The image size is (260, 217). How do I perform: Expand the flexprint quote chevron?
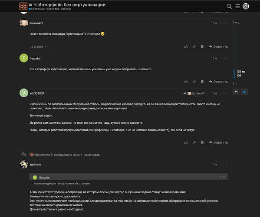click(220, 177)
